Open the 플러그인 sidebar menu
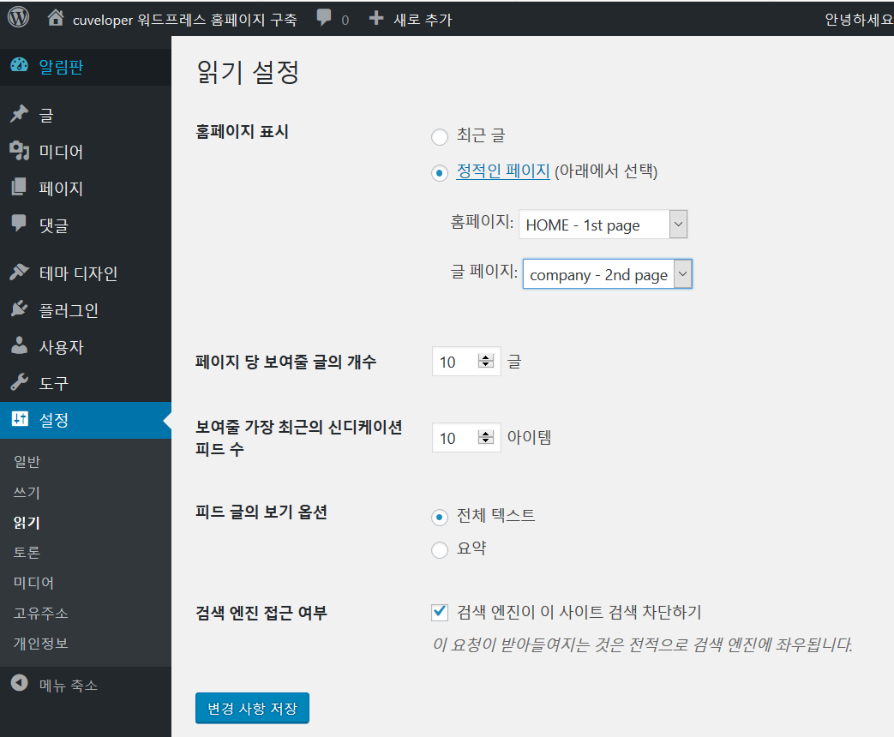 (x=86, y=310)
